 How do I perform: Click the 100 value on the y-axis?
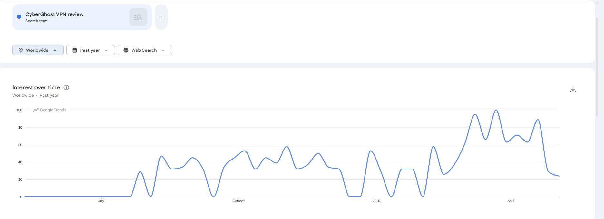(x=19, y=110)
